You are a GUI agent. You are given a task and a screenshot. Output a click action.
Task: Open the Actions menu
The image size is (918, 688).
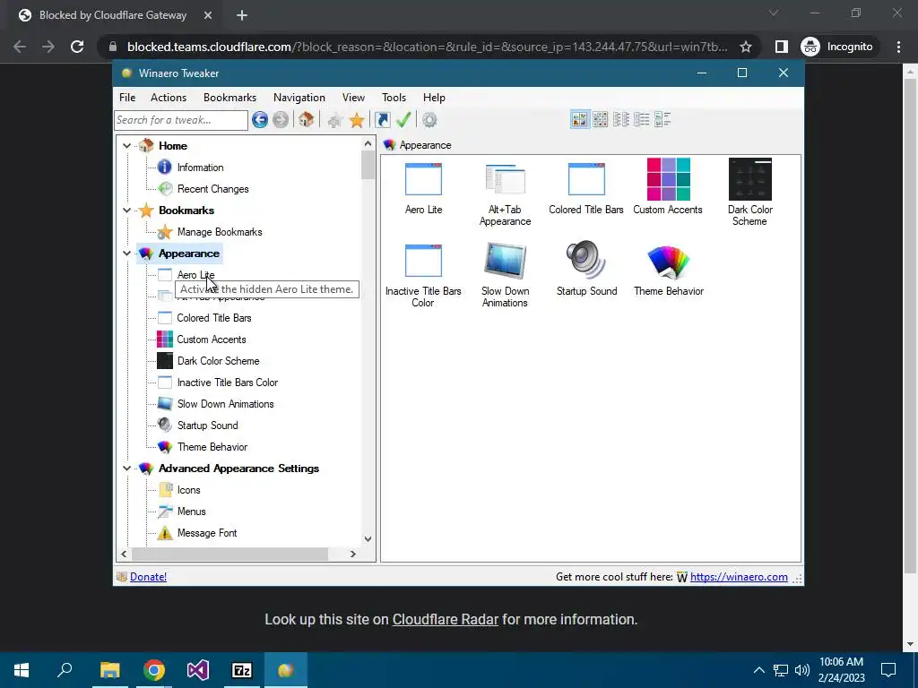(169, 98)
